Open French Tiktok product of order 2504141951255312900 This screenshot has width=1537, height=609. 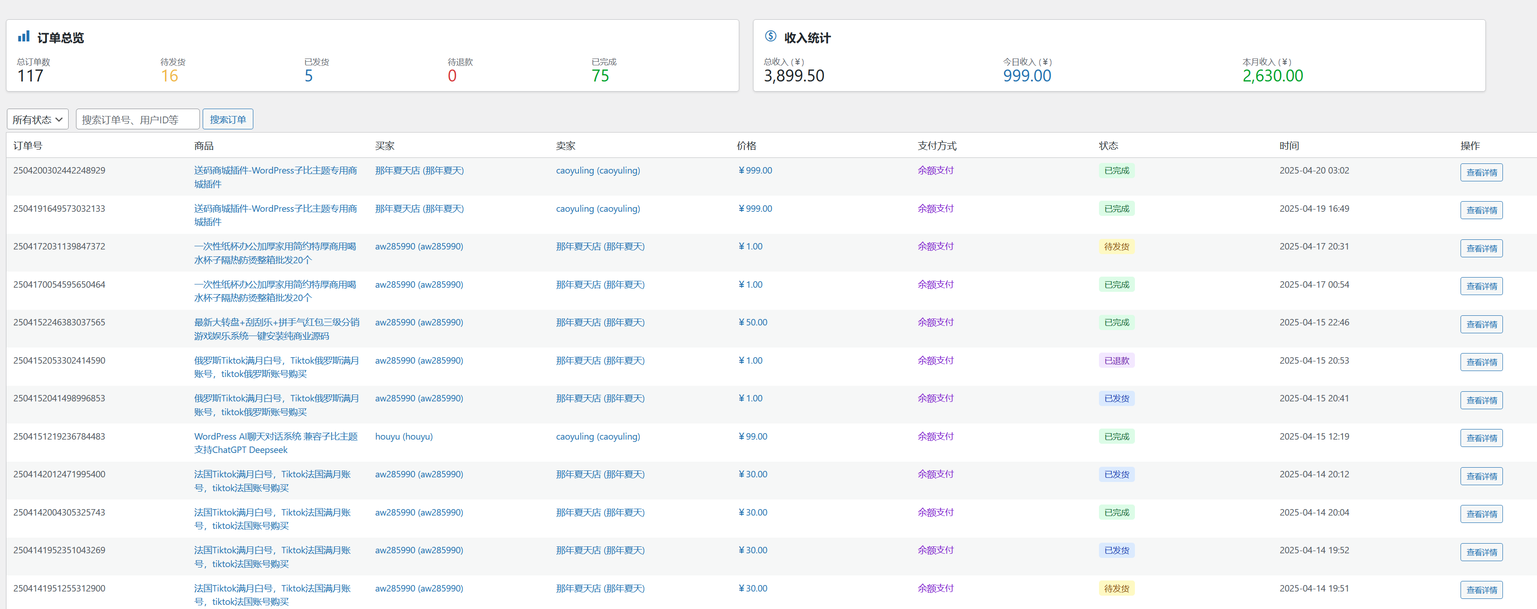[273, 595]
